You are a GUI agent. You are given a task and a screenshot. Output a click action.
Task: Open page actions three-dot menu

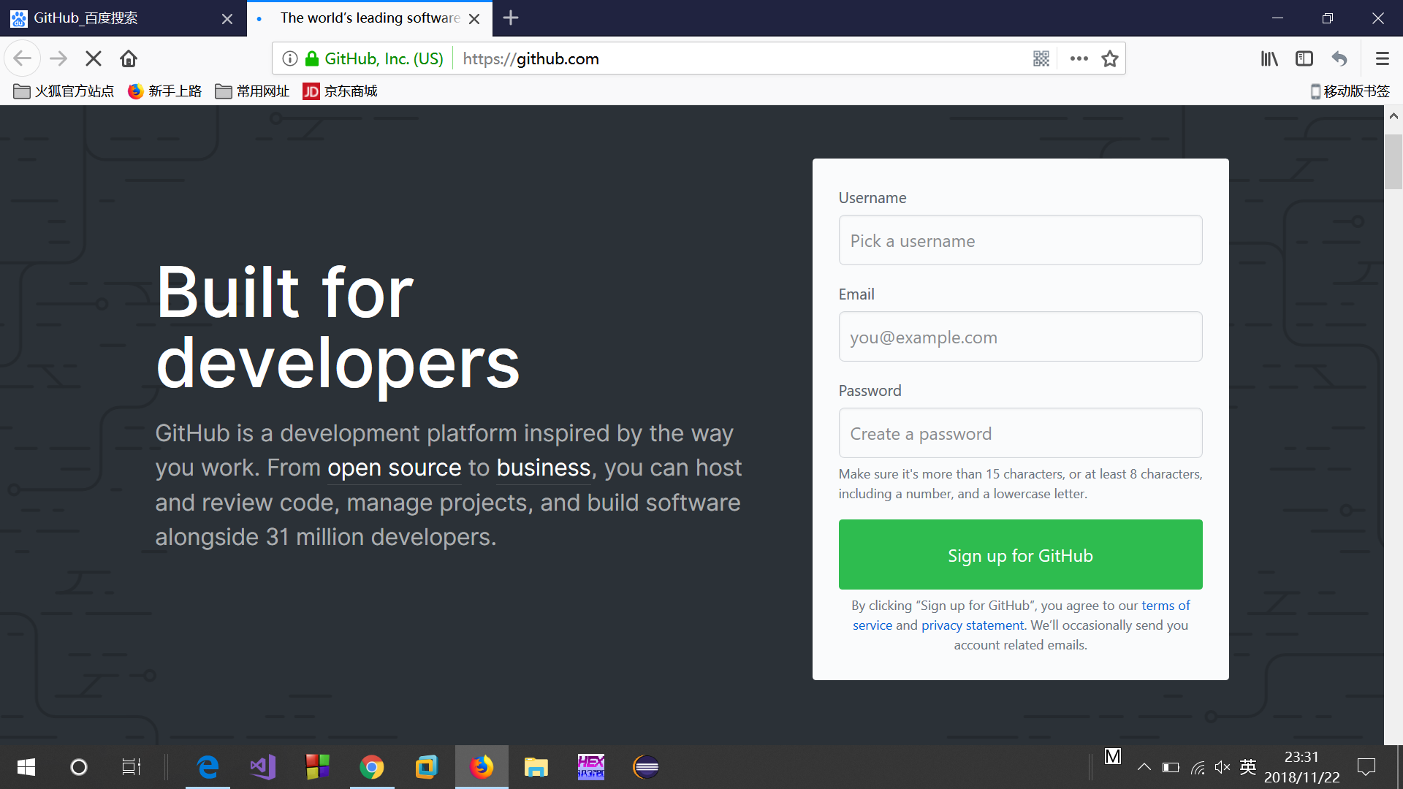(x=1079, y=58)
